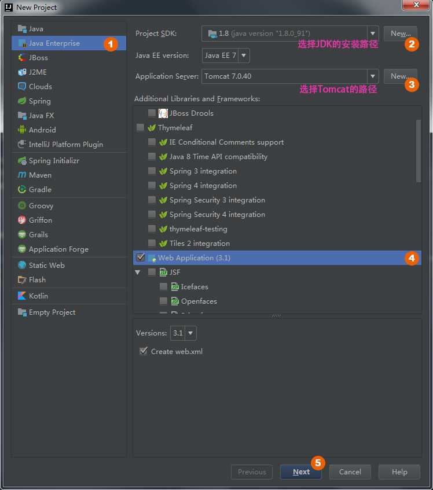
Task: Collapse the JSF tree node arrow
Action: [138, 272]
